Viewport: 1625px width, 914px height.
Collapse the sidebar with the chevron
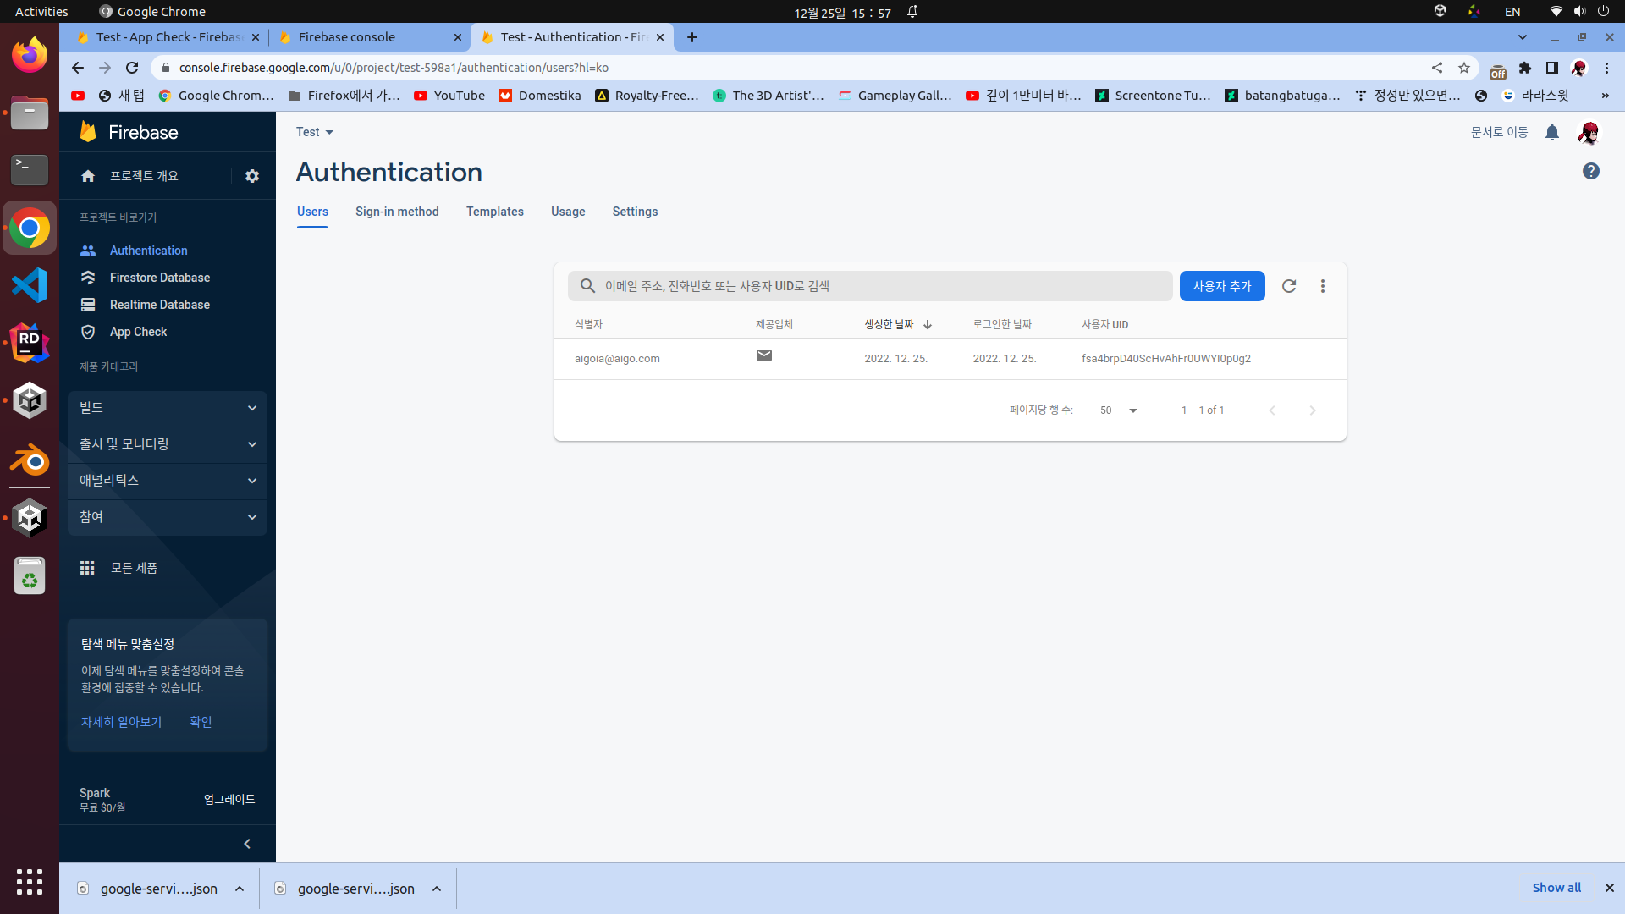tap(247, 844)
